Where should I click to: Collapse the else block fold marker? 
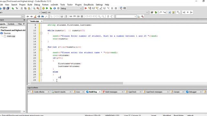point(41,74)
